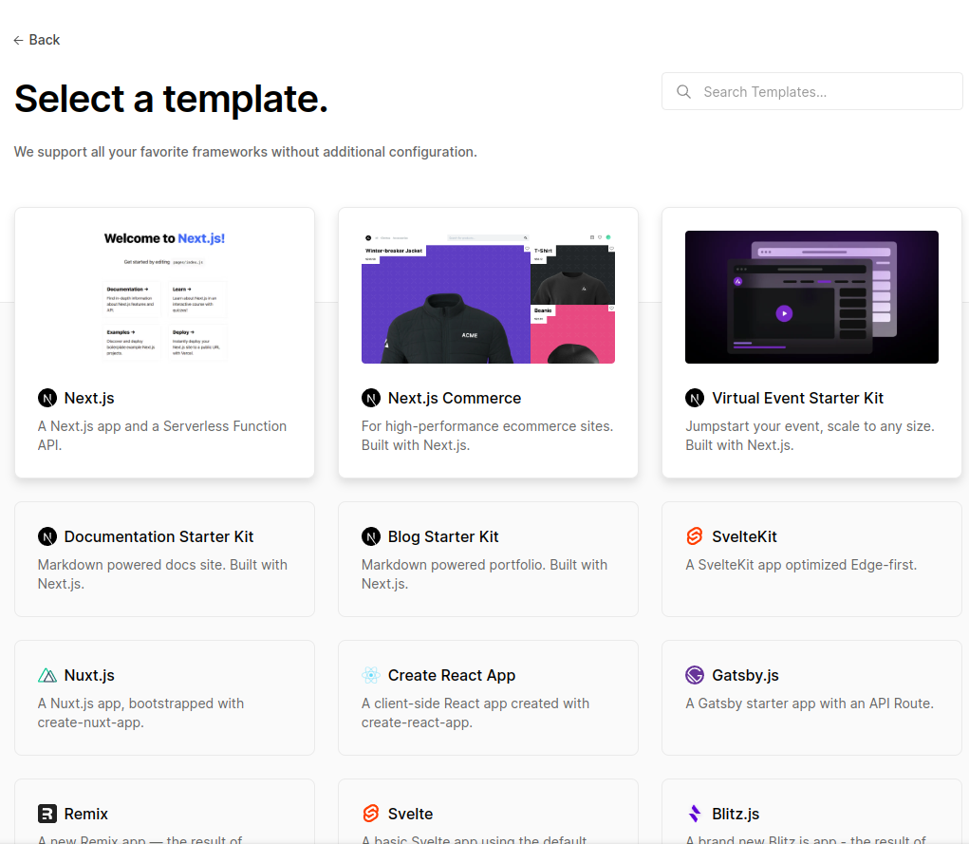Click the Next.js logo icon
Screen dimensions: 969x844
[x=47, y=398]
